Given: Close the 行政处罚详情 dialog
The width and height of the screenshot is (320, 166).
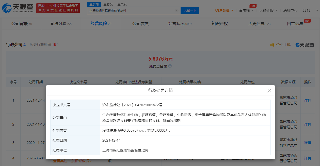Looking at the screenshot, I should [x=269, y=90].
